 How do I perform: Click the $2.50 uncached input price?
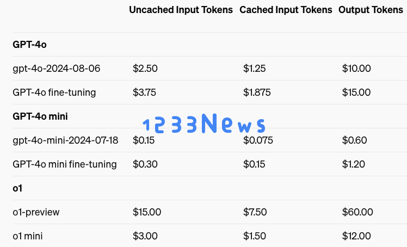click(x=145, y=69)
